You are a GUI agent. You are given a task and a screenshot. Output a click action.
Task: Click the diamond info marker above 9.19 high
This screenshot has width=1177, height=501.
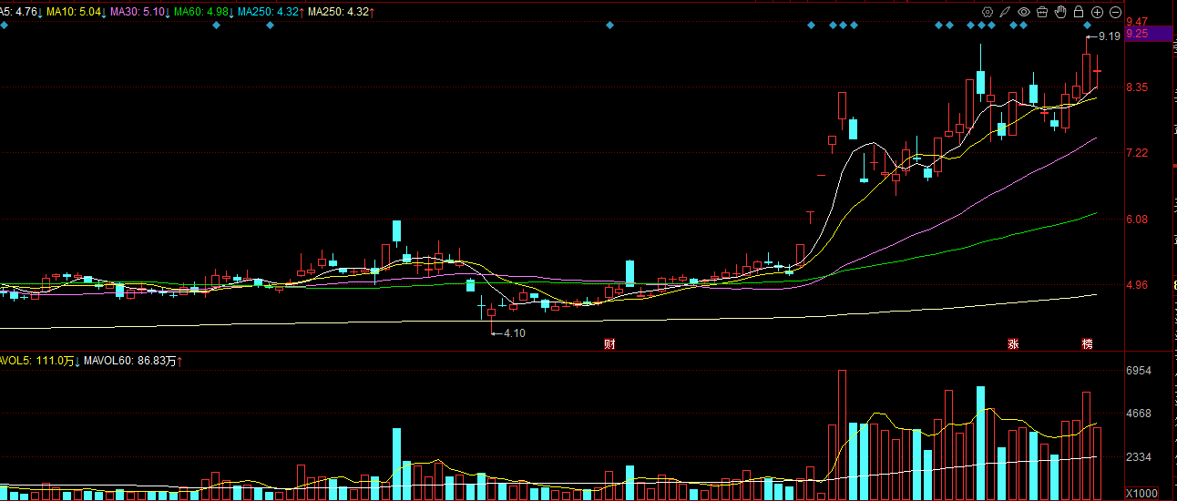1087,26
